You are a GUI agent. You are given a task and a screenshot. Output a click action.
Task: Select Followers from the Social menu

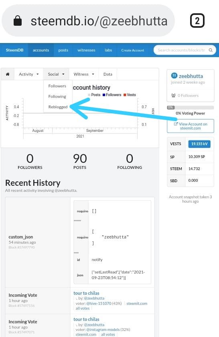[x=57, y=86]
